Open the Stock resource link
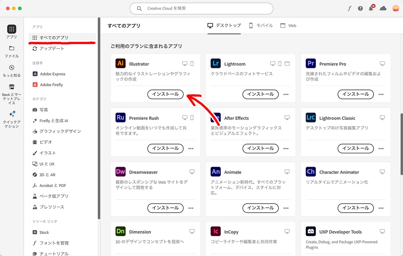 (41, 232)
